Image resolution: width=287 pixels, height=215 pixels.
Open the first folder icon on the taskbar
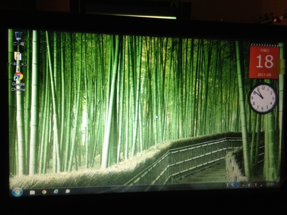pyautogui.click(x=32, y=192)
